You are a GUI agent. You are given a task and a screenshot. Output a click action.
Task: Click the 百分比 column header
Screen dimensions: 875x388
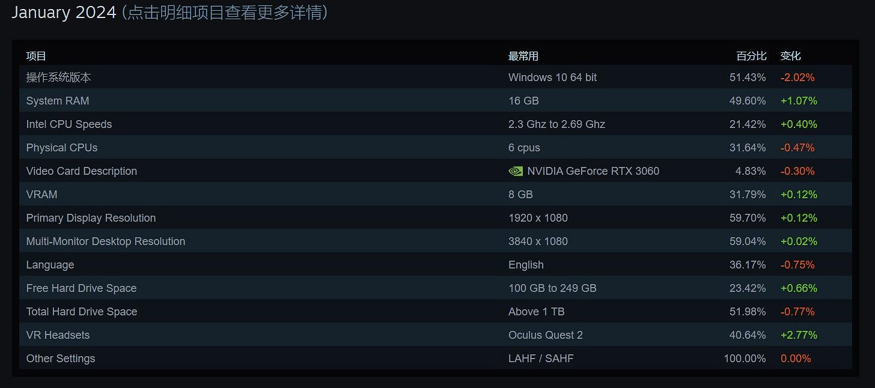(x=751, y=55)
